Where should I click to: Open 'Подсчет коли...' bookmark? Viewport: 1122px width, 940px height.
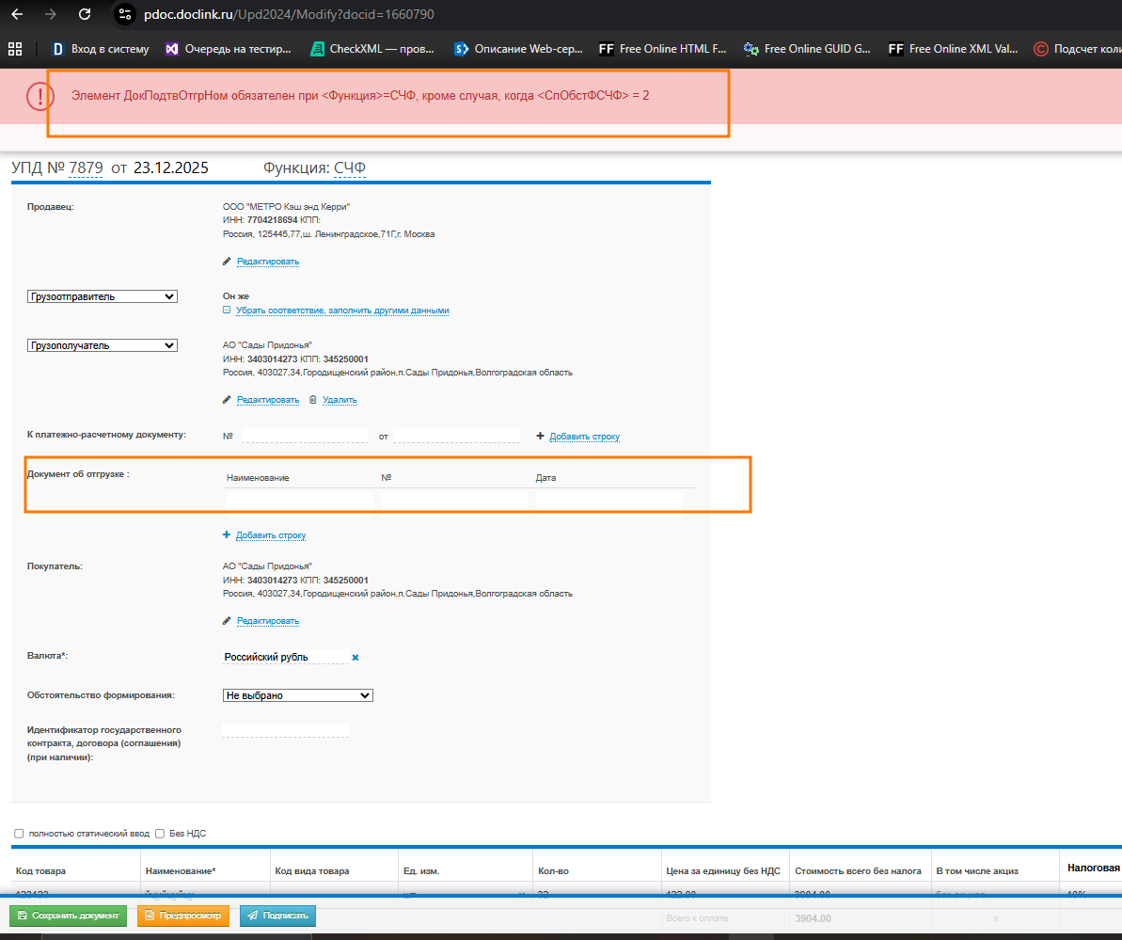(x=1078, y=49)
